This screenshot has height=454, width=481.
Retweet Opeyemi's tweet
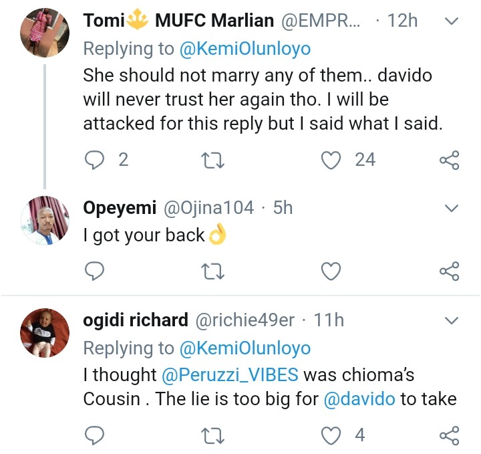tap(212, 271)
